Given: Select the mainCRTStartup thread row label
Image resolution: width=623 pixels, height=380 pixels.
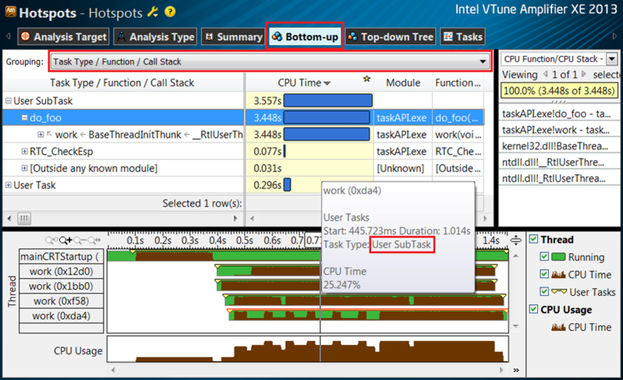Looking at the screenshot, I should tap(62, 256).
